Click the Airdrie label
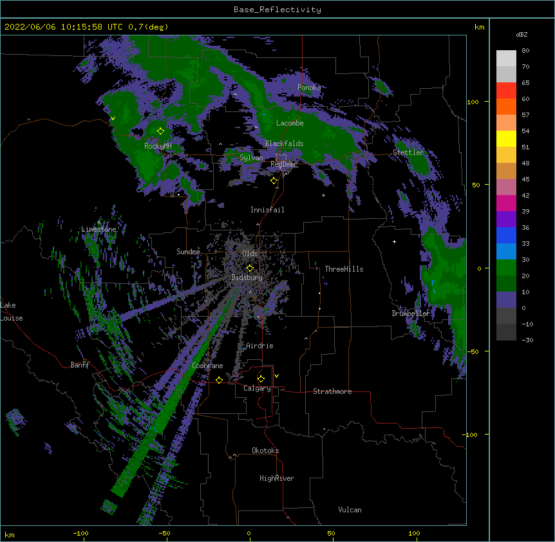The height and width of the screenshot is (542, 555). (x=260, y=346)
